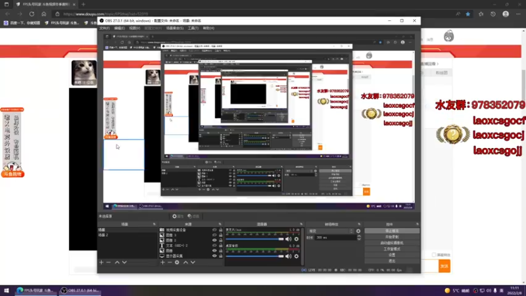Move the source down in the sources list
Image resolution: width=526 pixels, height=296 pixels.
tap(193, 262)
